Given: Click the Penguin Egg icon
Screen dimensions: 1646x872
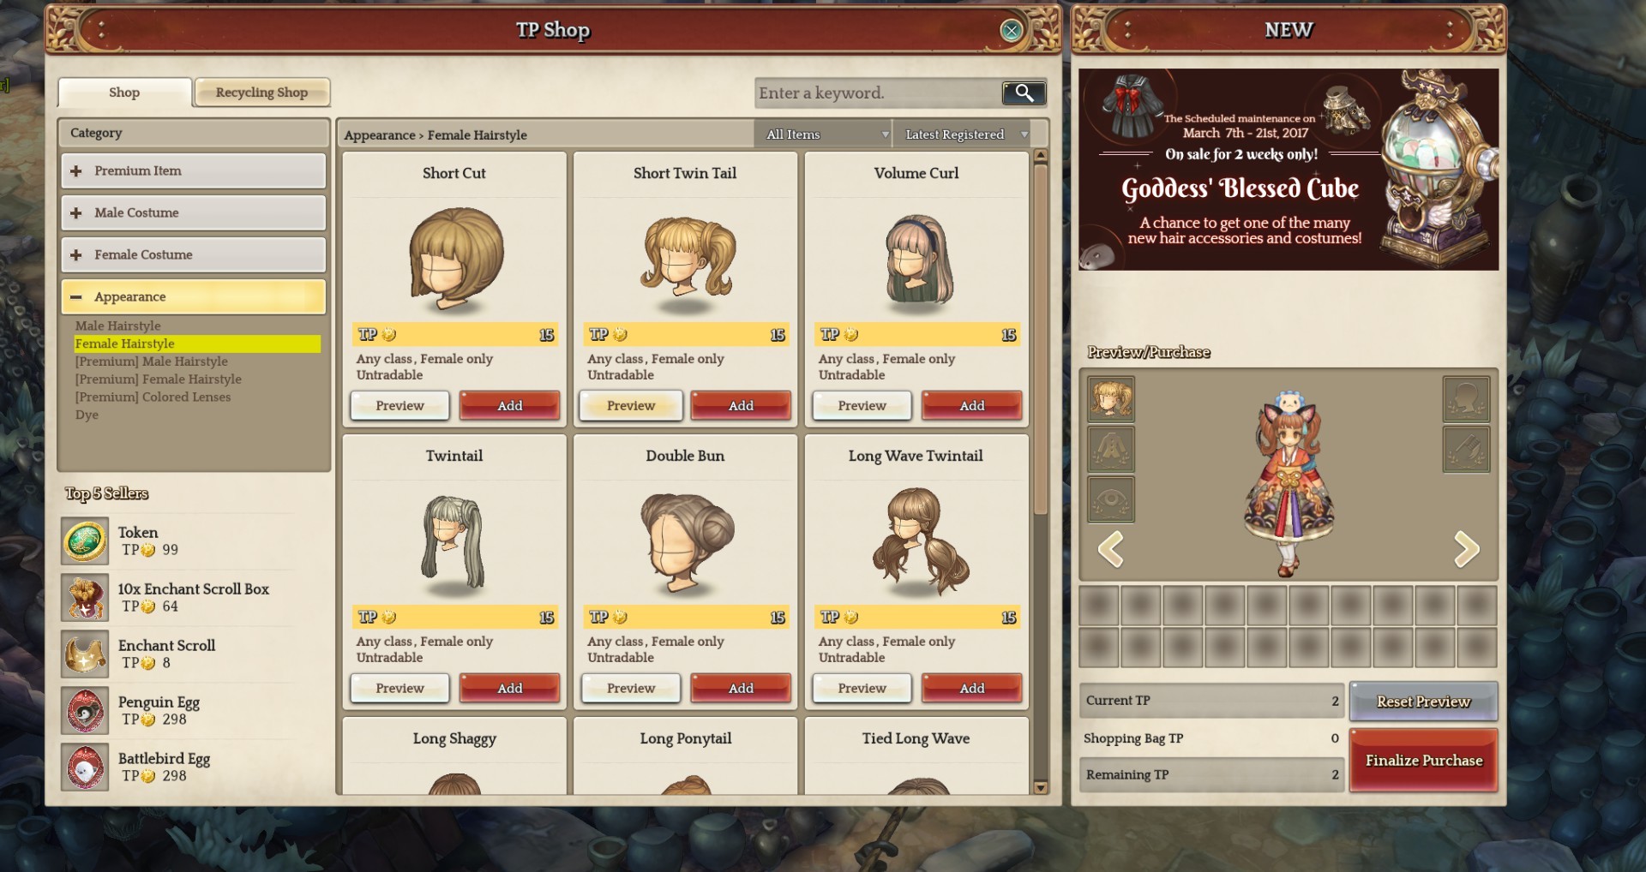Looking at the screenshot, I should point(85,711).
